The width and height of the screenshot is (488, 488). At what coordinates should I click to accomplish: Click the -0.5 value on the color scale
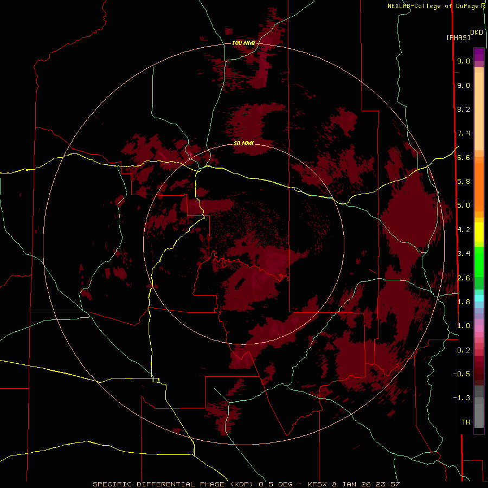pos(461,374)
